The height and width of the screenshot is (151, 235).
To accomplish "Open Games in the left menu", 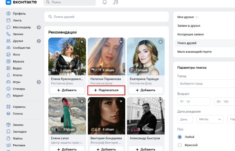I will pos(17,82).
